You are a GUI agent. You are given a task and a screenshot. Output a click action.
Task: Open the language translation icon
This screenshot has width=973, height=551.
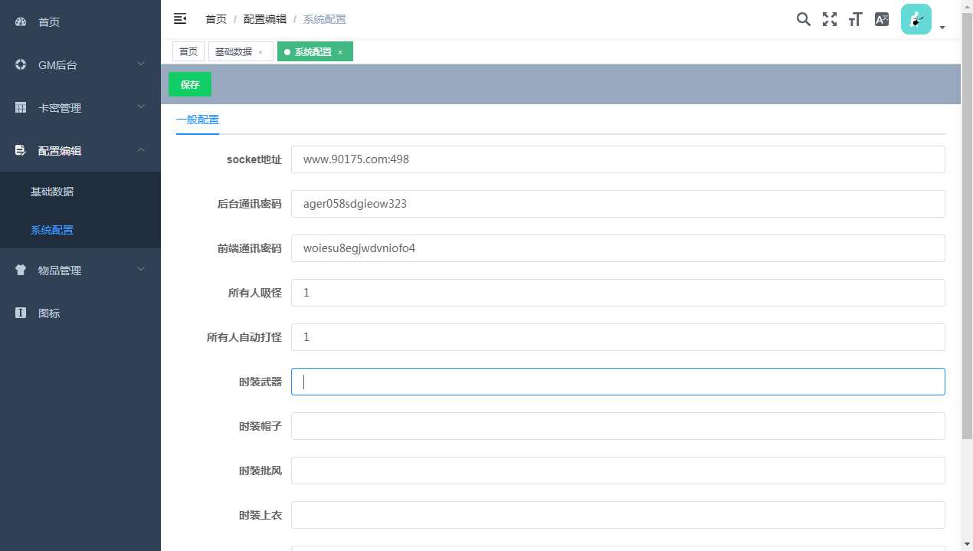(880, 19)
